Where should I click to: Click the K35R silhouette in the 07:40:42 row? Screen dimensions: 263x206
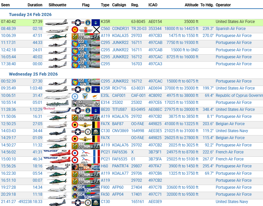click(x=57, y=22)
